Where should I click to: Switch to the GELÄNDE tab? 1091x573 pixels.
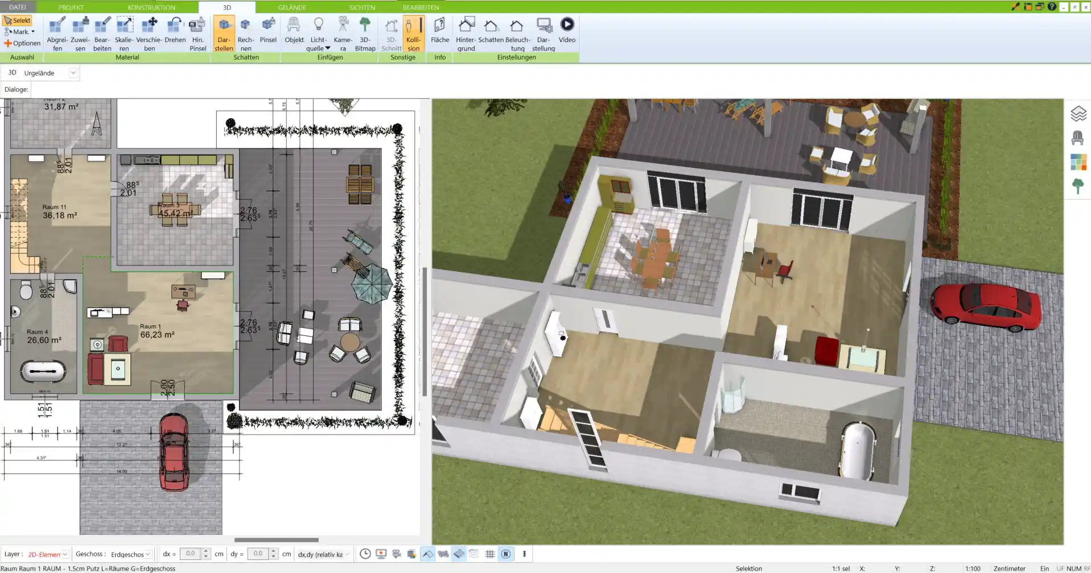pyautogui.click(x=292, y=7)
